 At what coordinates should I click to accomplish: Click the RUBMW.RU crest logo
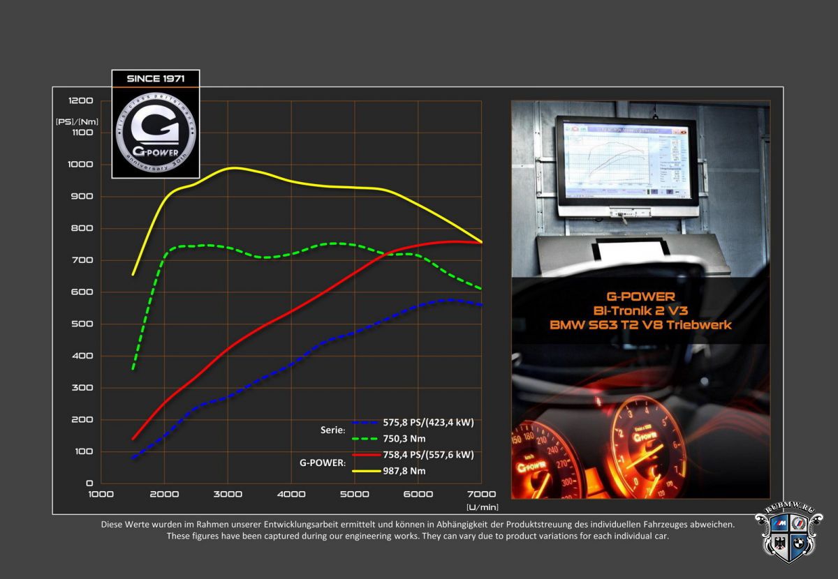tap(791, 533)
